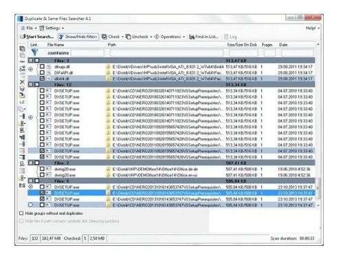Viewport: 345px width, 259px height.
Task: Click the Uncheck button
Action: click(x=137, y=37)
